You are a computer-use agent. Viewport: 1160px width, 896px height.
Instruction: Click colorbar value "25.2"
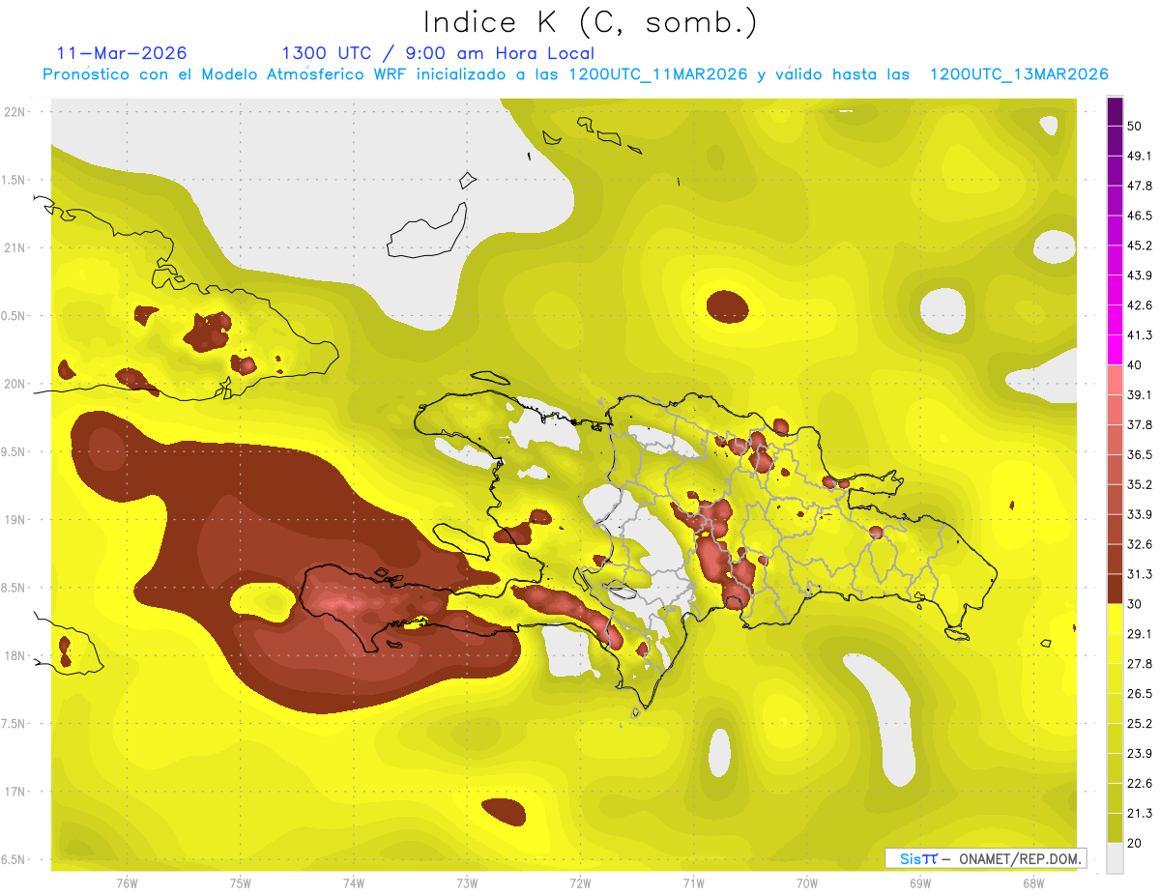pyautogui.click(x=1140, y=724)
